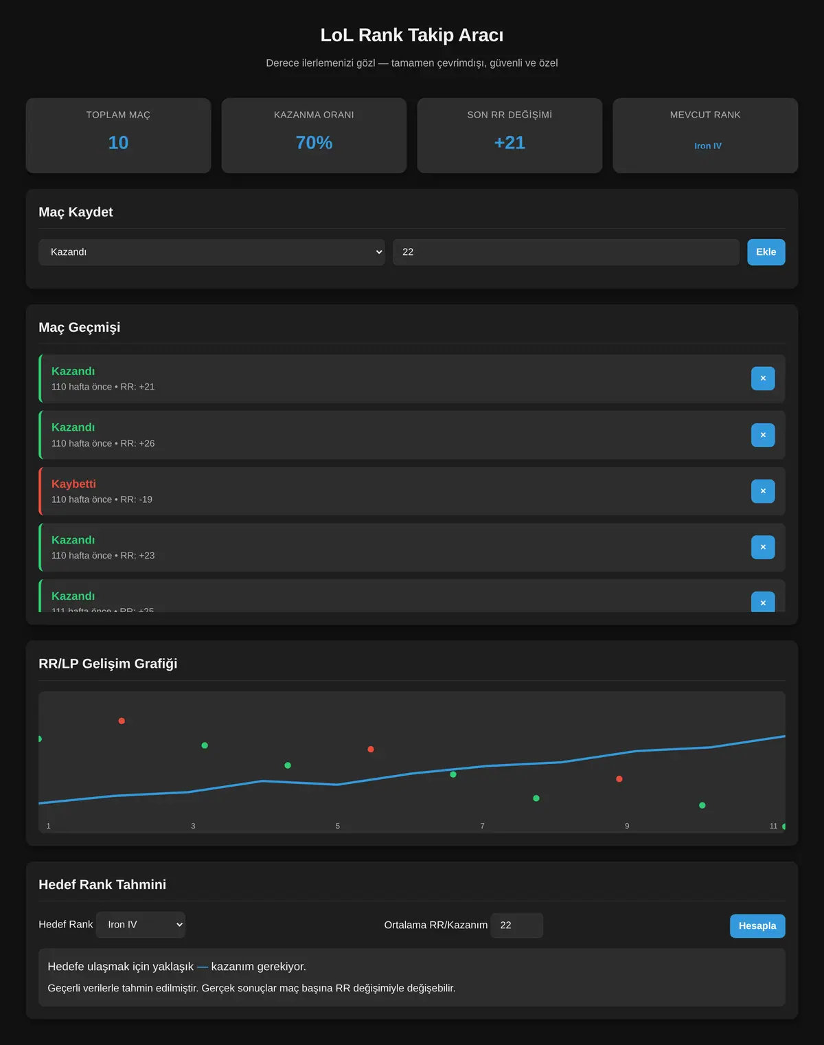This screenshot has height=1045, width=824.
Task: Select the Kazanma Oranı value 70%
Action: coord(314,143)
